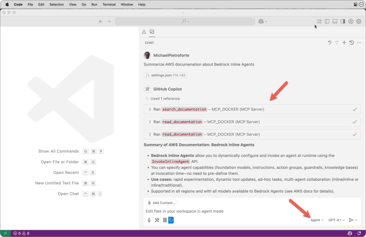Open the Help menu
This screenshot has height=237, width=366.
(142, 5)
